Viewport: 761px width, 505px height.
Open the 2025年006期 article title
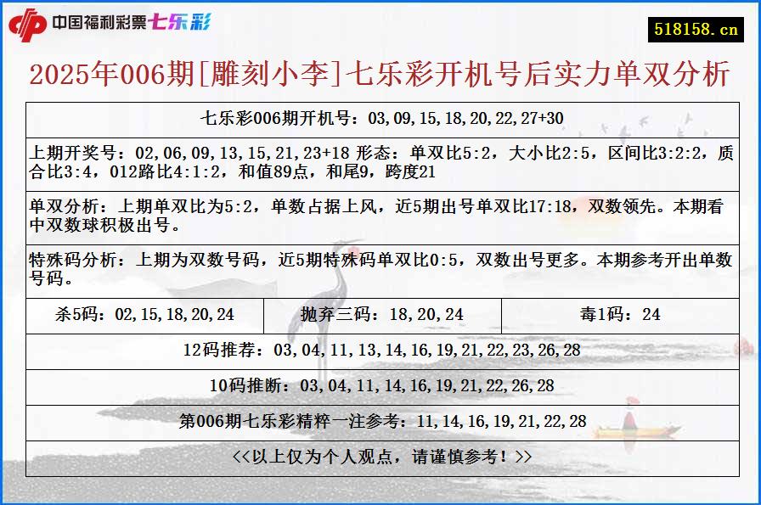[x=380, y=75]
